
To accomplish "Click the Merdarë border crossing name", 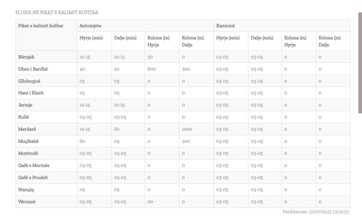I will [26, 129].
